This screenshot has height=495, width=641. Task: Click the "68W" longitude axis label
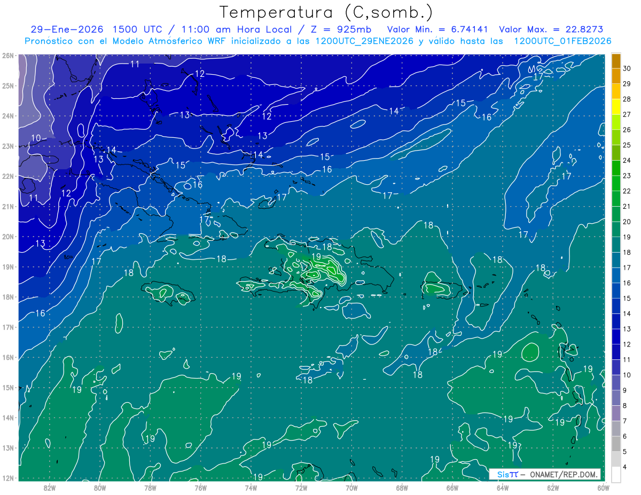coord(402,488)
